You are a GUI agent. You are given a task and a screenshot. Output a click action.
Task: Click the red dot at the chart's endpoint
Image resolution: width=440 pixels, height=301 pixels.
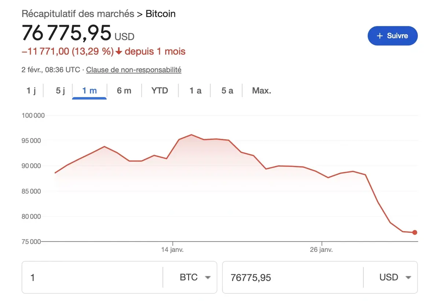(x=414, y=232)
